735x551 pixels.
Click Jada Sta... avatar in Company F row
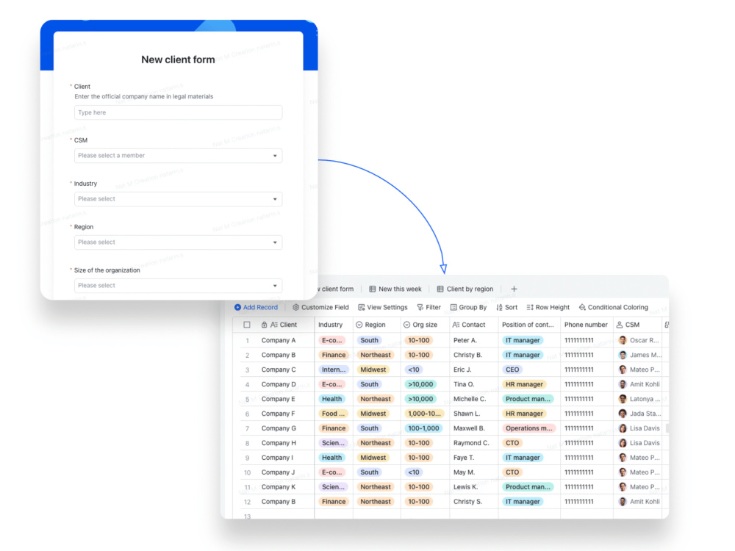pyautogui.click(x=623, y=414)
